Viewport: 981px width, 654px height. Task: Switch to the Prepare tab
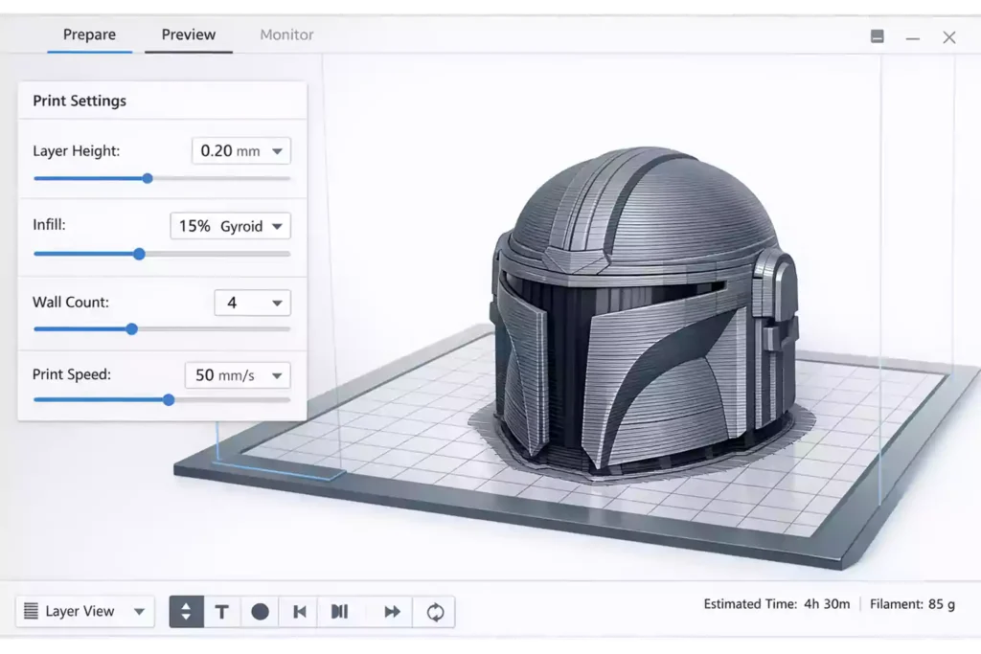pos(89,34)
